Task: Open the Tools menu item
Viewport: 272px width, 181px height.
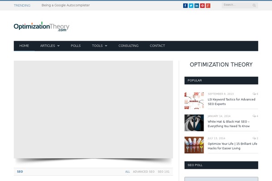Action: click(97, 46)
